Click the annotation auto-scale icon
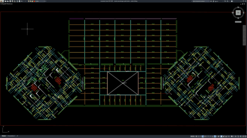 (224, 136)
